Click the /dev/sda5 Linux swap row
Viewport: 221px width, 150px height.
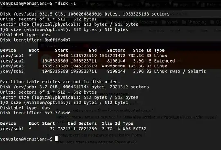pos(103,71)
